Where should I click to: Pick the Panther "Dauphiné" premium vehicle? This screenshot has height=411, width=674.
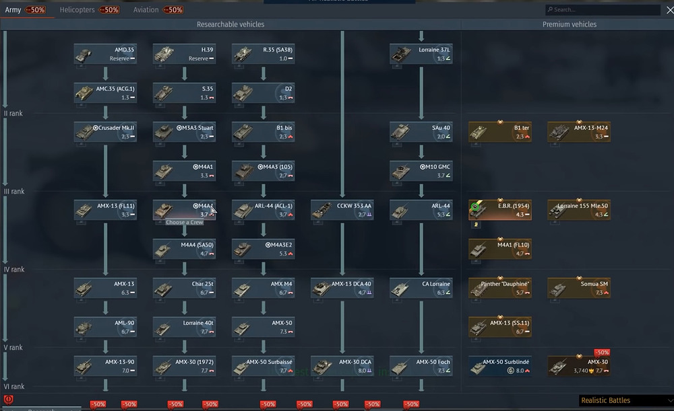click(x=500, y=288)
